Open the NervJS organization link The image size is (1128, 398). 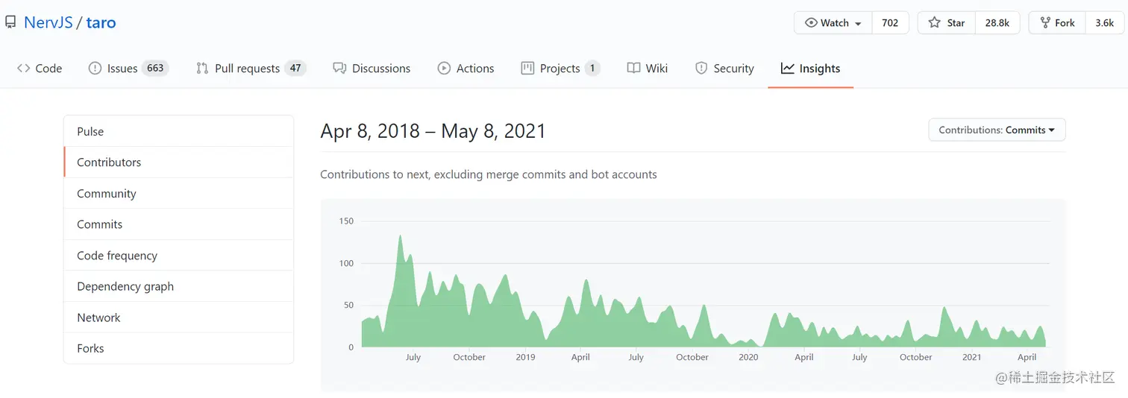[x=48, y=22]
